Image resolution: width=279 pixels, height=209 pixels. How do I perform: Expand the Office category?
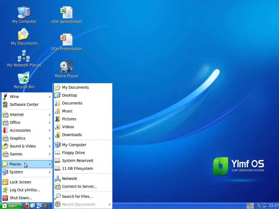[x=27, y=122]
